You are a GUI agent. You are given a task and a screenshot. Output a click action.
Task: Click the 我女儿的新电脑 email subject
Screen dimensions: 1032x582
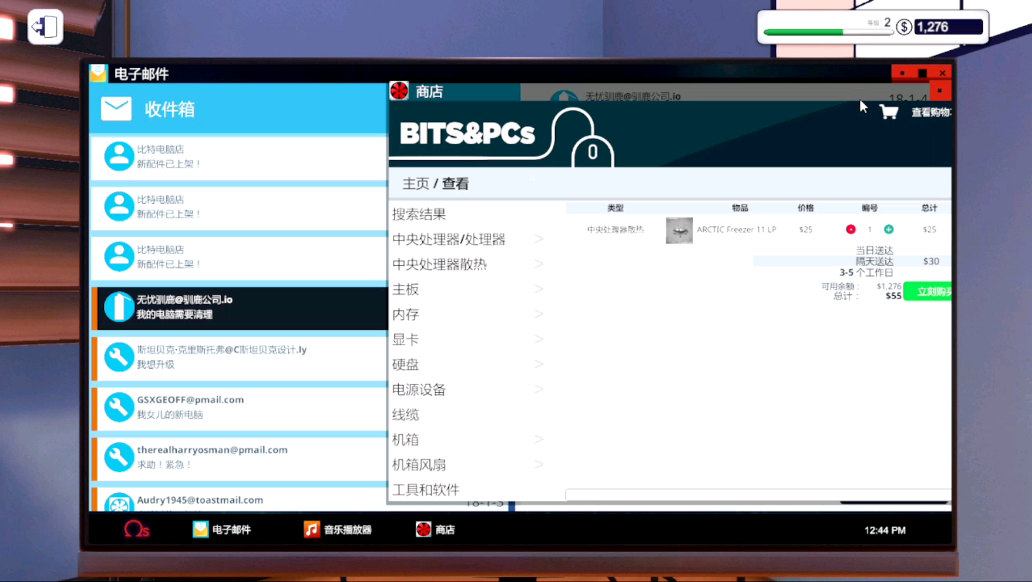point(170,414)
